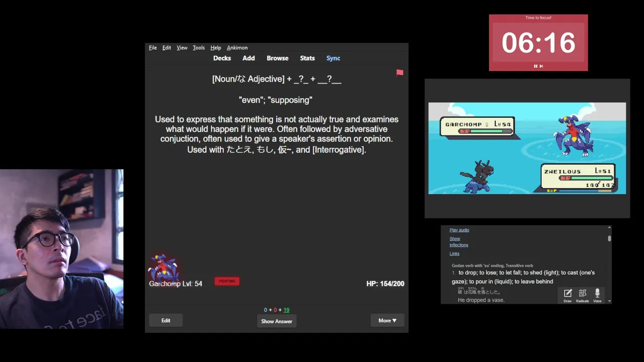
Task: Click the 'Time to focus!' label
Action: click(x=538, y=18)
